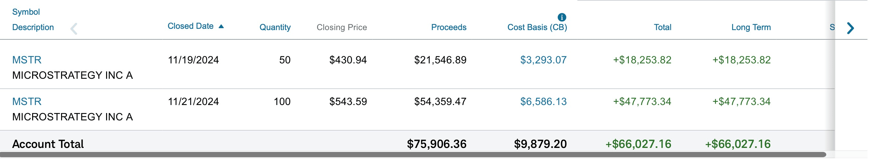Open the MSTR symbol link closed 11/19/2024
This screenshot has width=870, height=162.
(x=27, y=60)
